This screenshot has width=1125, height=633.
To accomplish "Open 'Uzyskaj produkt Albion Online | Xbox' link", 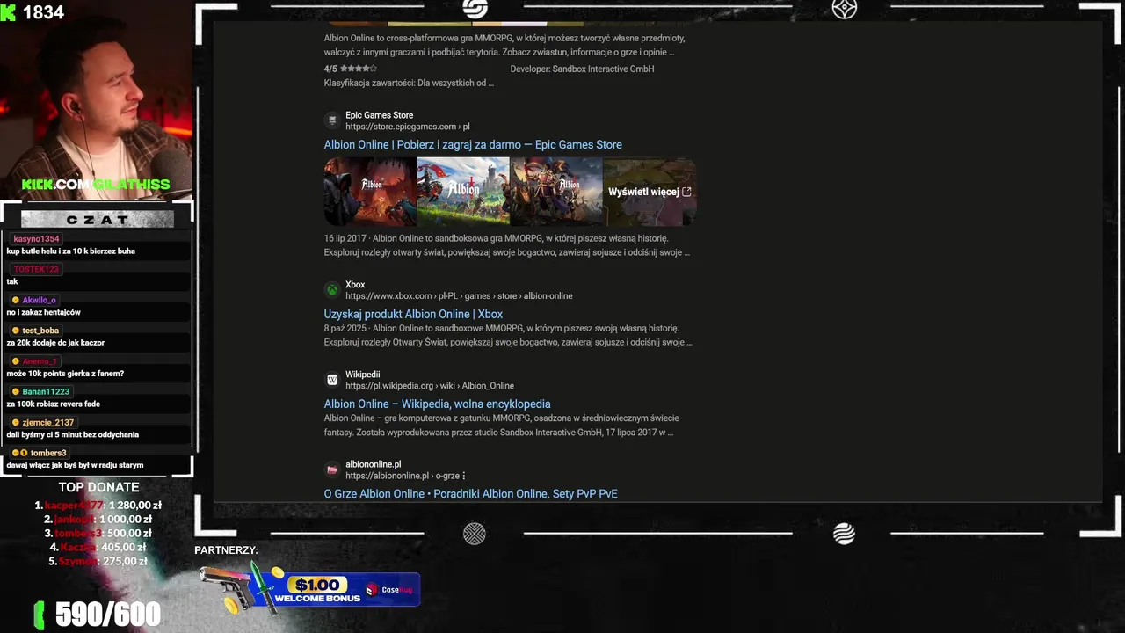I will [413, 314].
